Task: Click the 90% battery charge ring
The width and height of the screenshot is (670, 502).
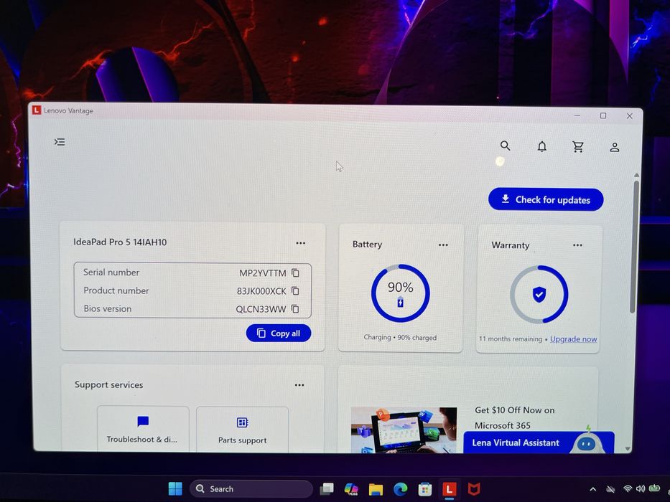Action: pyautogui.click(x=401, y=293)
